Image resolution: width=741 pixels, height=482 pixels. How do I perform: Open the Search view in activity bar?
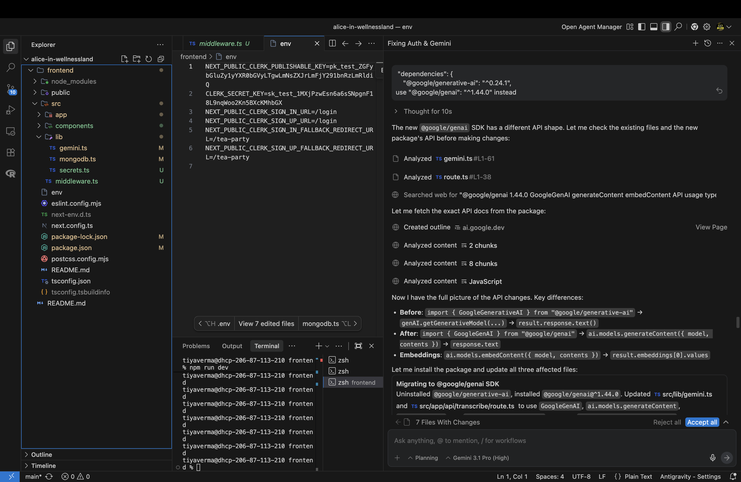click(x=11, y=67)
